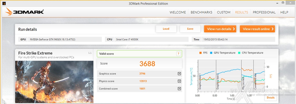Click the 3DMark logo
296x104 pixels.
pyautogui.click(x=25, y=12)
